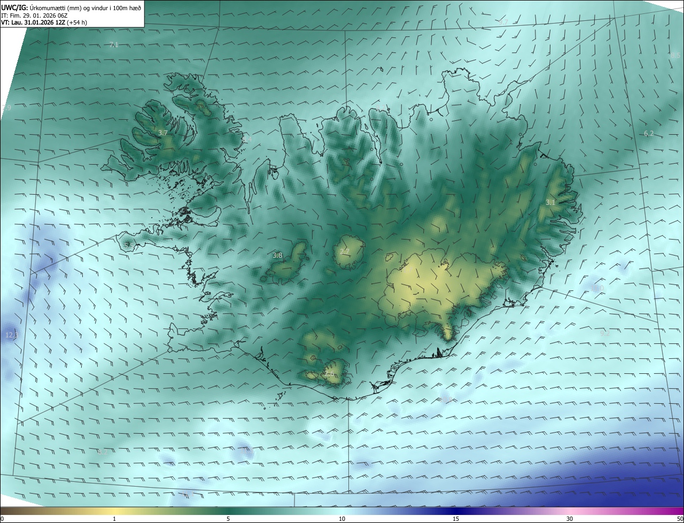Click the color scale label '50'
The image size is (684, 523).
680,519
